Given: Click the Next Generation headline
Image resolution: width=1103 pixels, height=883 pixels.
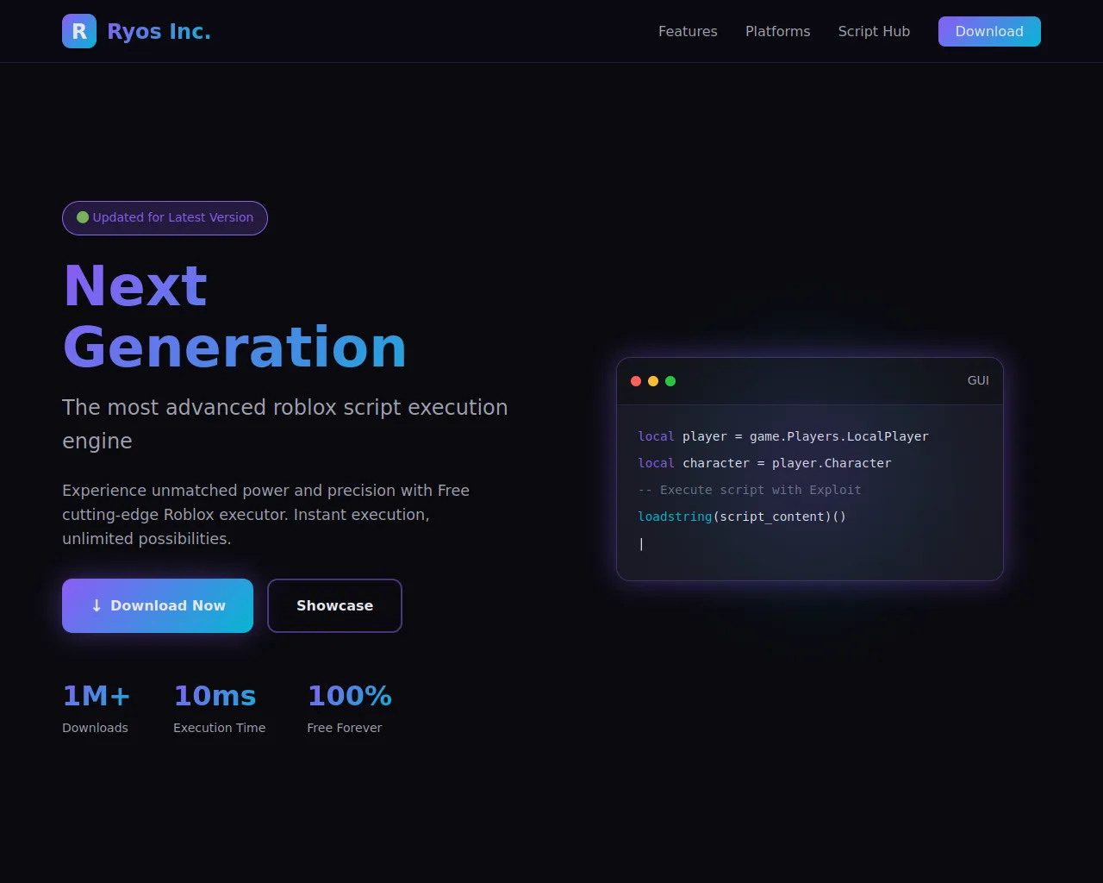Looking at the screenshot, I should coord(234,316).
